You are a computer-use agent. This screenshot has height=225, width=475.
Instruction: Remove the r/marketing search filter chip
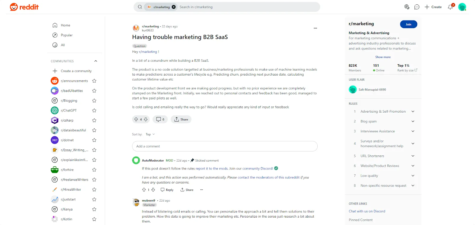point(174,7)
